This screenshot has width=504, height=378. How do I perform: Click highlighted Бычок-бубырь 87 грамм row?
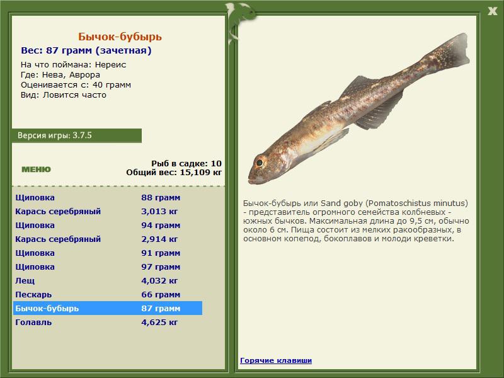click(x=107, y=309)
